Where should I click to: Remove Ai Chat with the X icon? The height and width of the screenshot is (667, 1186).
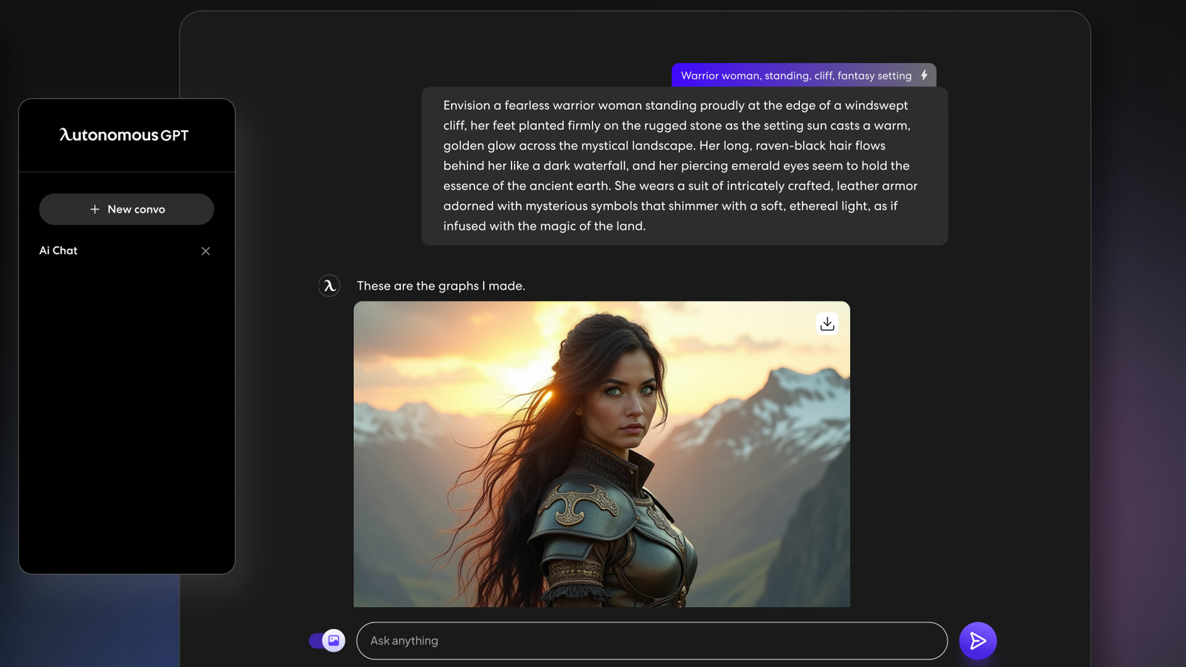[x=206, y=251]
